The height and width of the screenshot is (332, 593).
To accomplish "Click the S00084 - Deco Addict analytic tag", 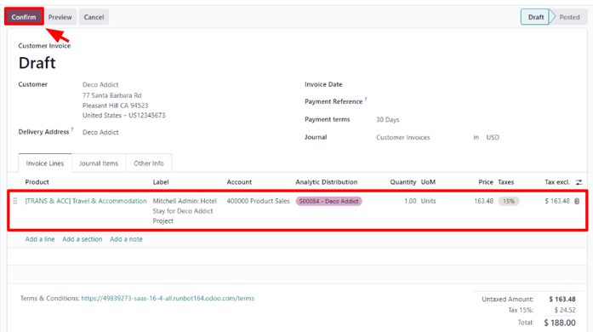I will tap(328, 201).
